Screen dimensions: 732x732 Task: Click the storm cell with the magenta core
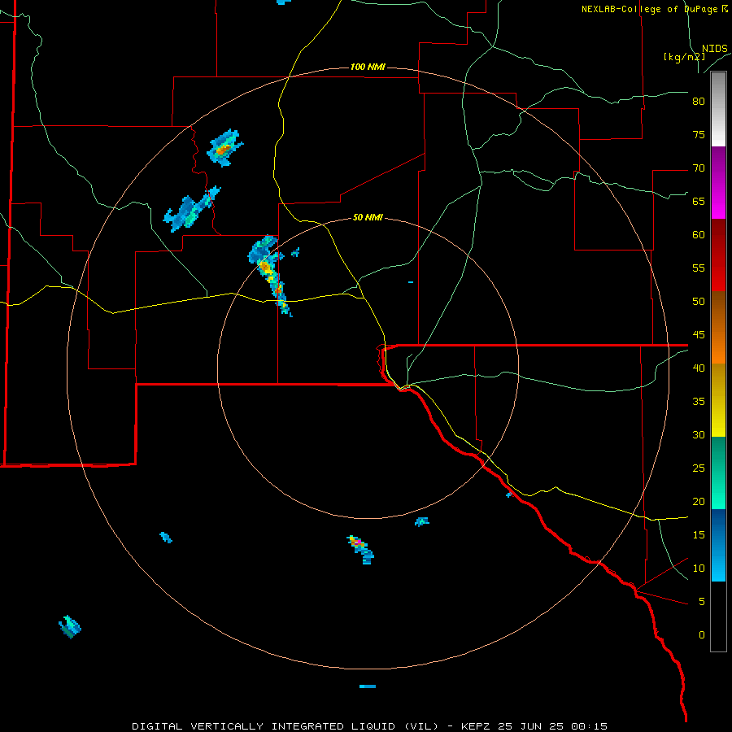(360, 549)
